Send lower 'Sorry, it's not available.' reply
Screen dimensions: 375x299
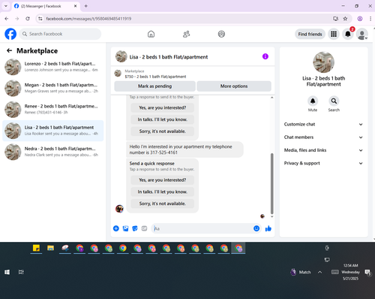(163, 204)
